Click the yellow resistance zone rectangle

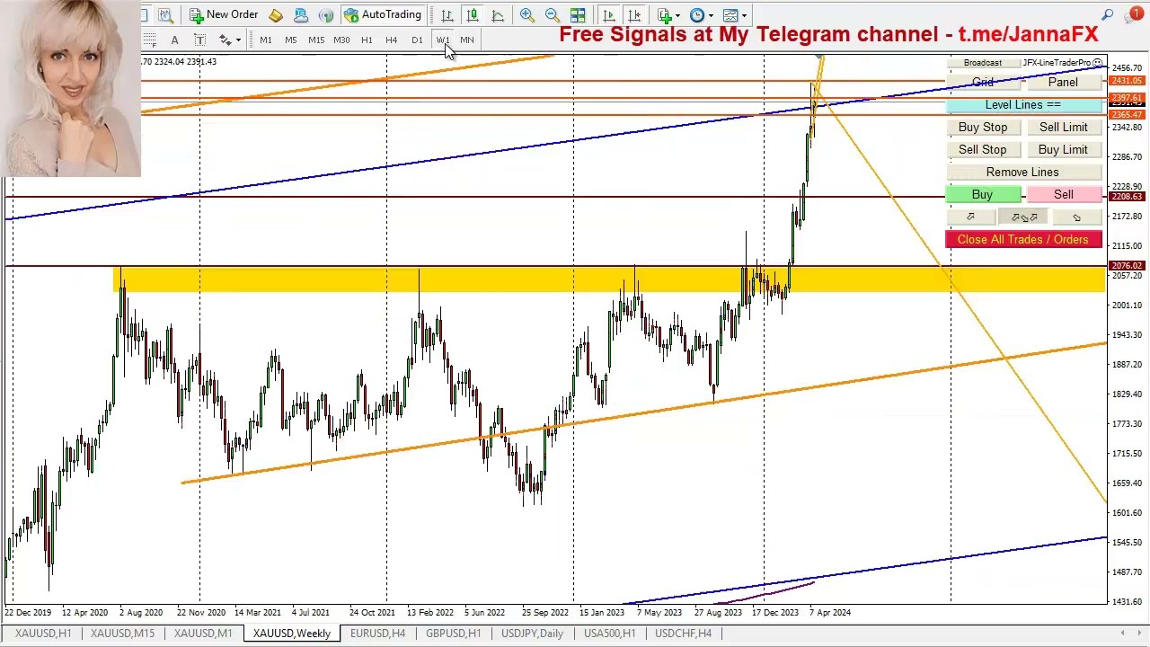(x=609, y=279)
